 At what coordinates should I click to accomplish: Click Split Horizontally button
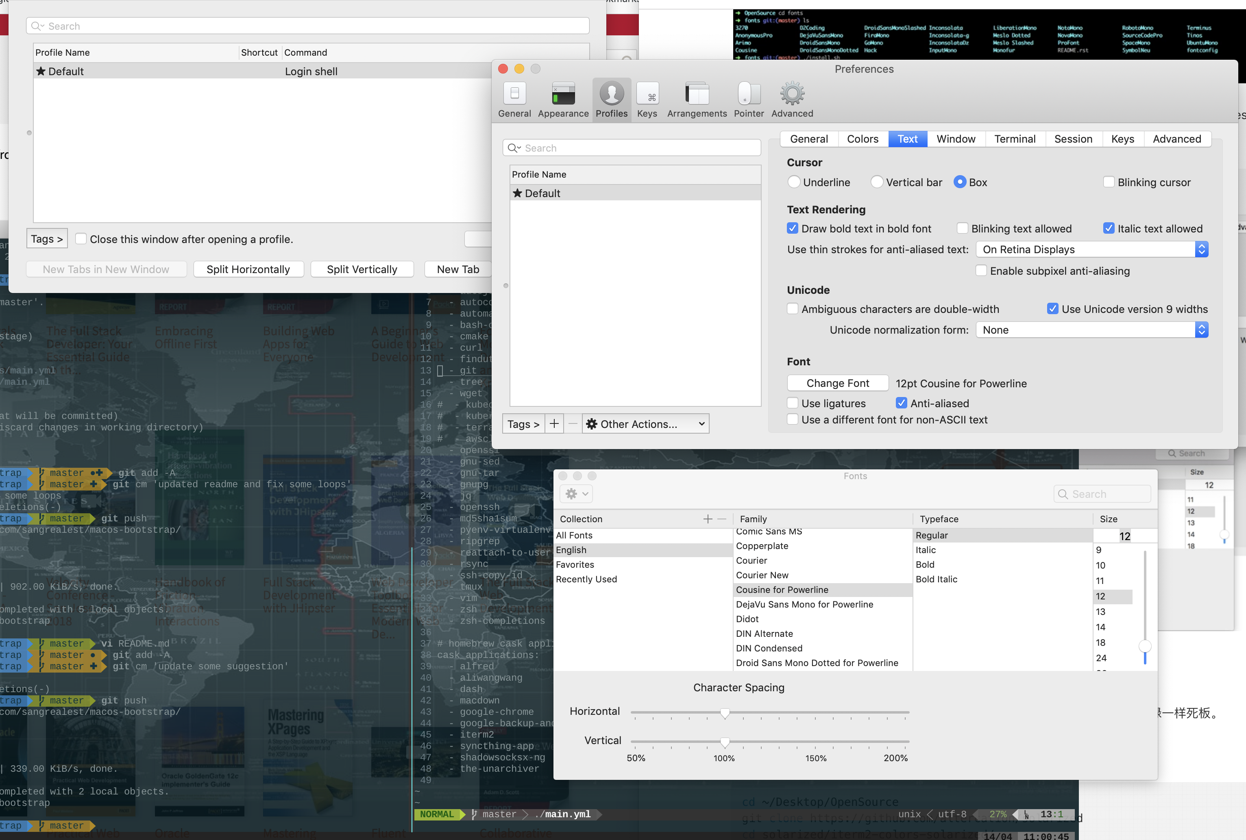248,269
